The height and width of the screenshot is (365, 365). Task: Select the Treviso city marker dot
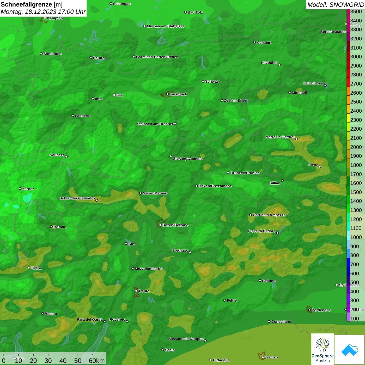pyautogui.click(x=263, y=357)
